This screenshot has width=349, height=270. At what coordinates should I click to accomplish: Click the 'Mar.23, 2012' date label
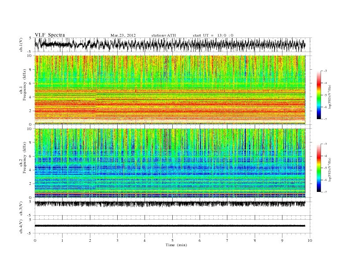(123, 35)
